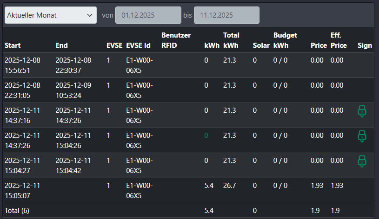Click the 'von' start date field
Viewport: 379px width, 219px height.
tap(148, 15)
